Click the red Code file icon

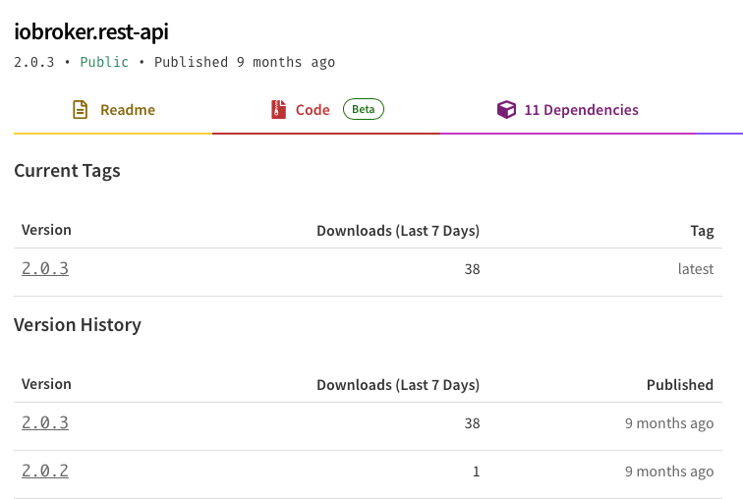tap(279, 110)
